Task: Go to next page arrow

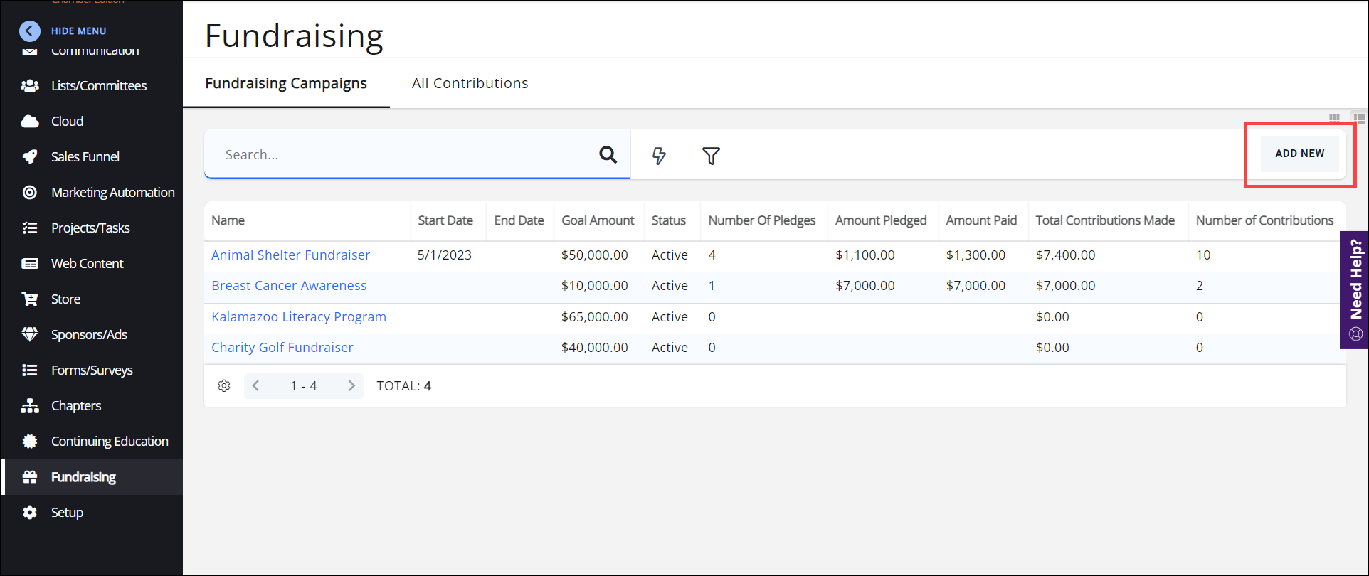Action: (351, 385)
